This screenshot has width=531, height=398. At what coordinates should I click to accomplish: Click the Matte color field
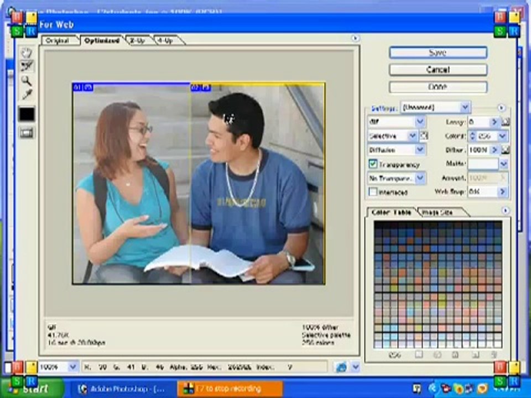point(483,164)
